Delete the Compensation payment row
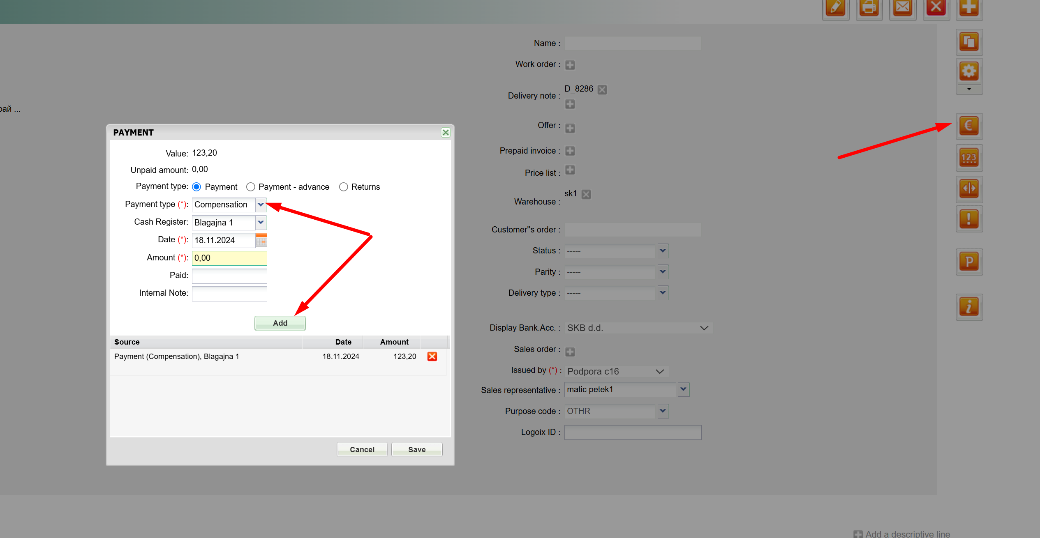This screenshot has width=1040, height=538. (432, 356)
